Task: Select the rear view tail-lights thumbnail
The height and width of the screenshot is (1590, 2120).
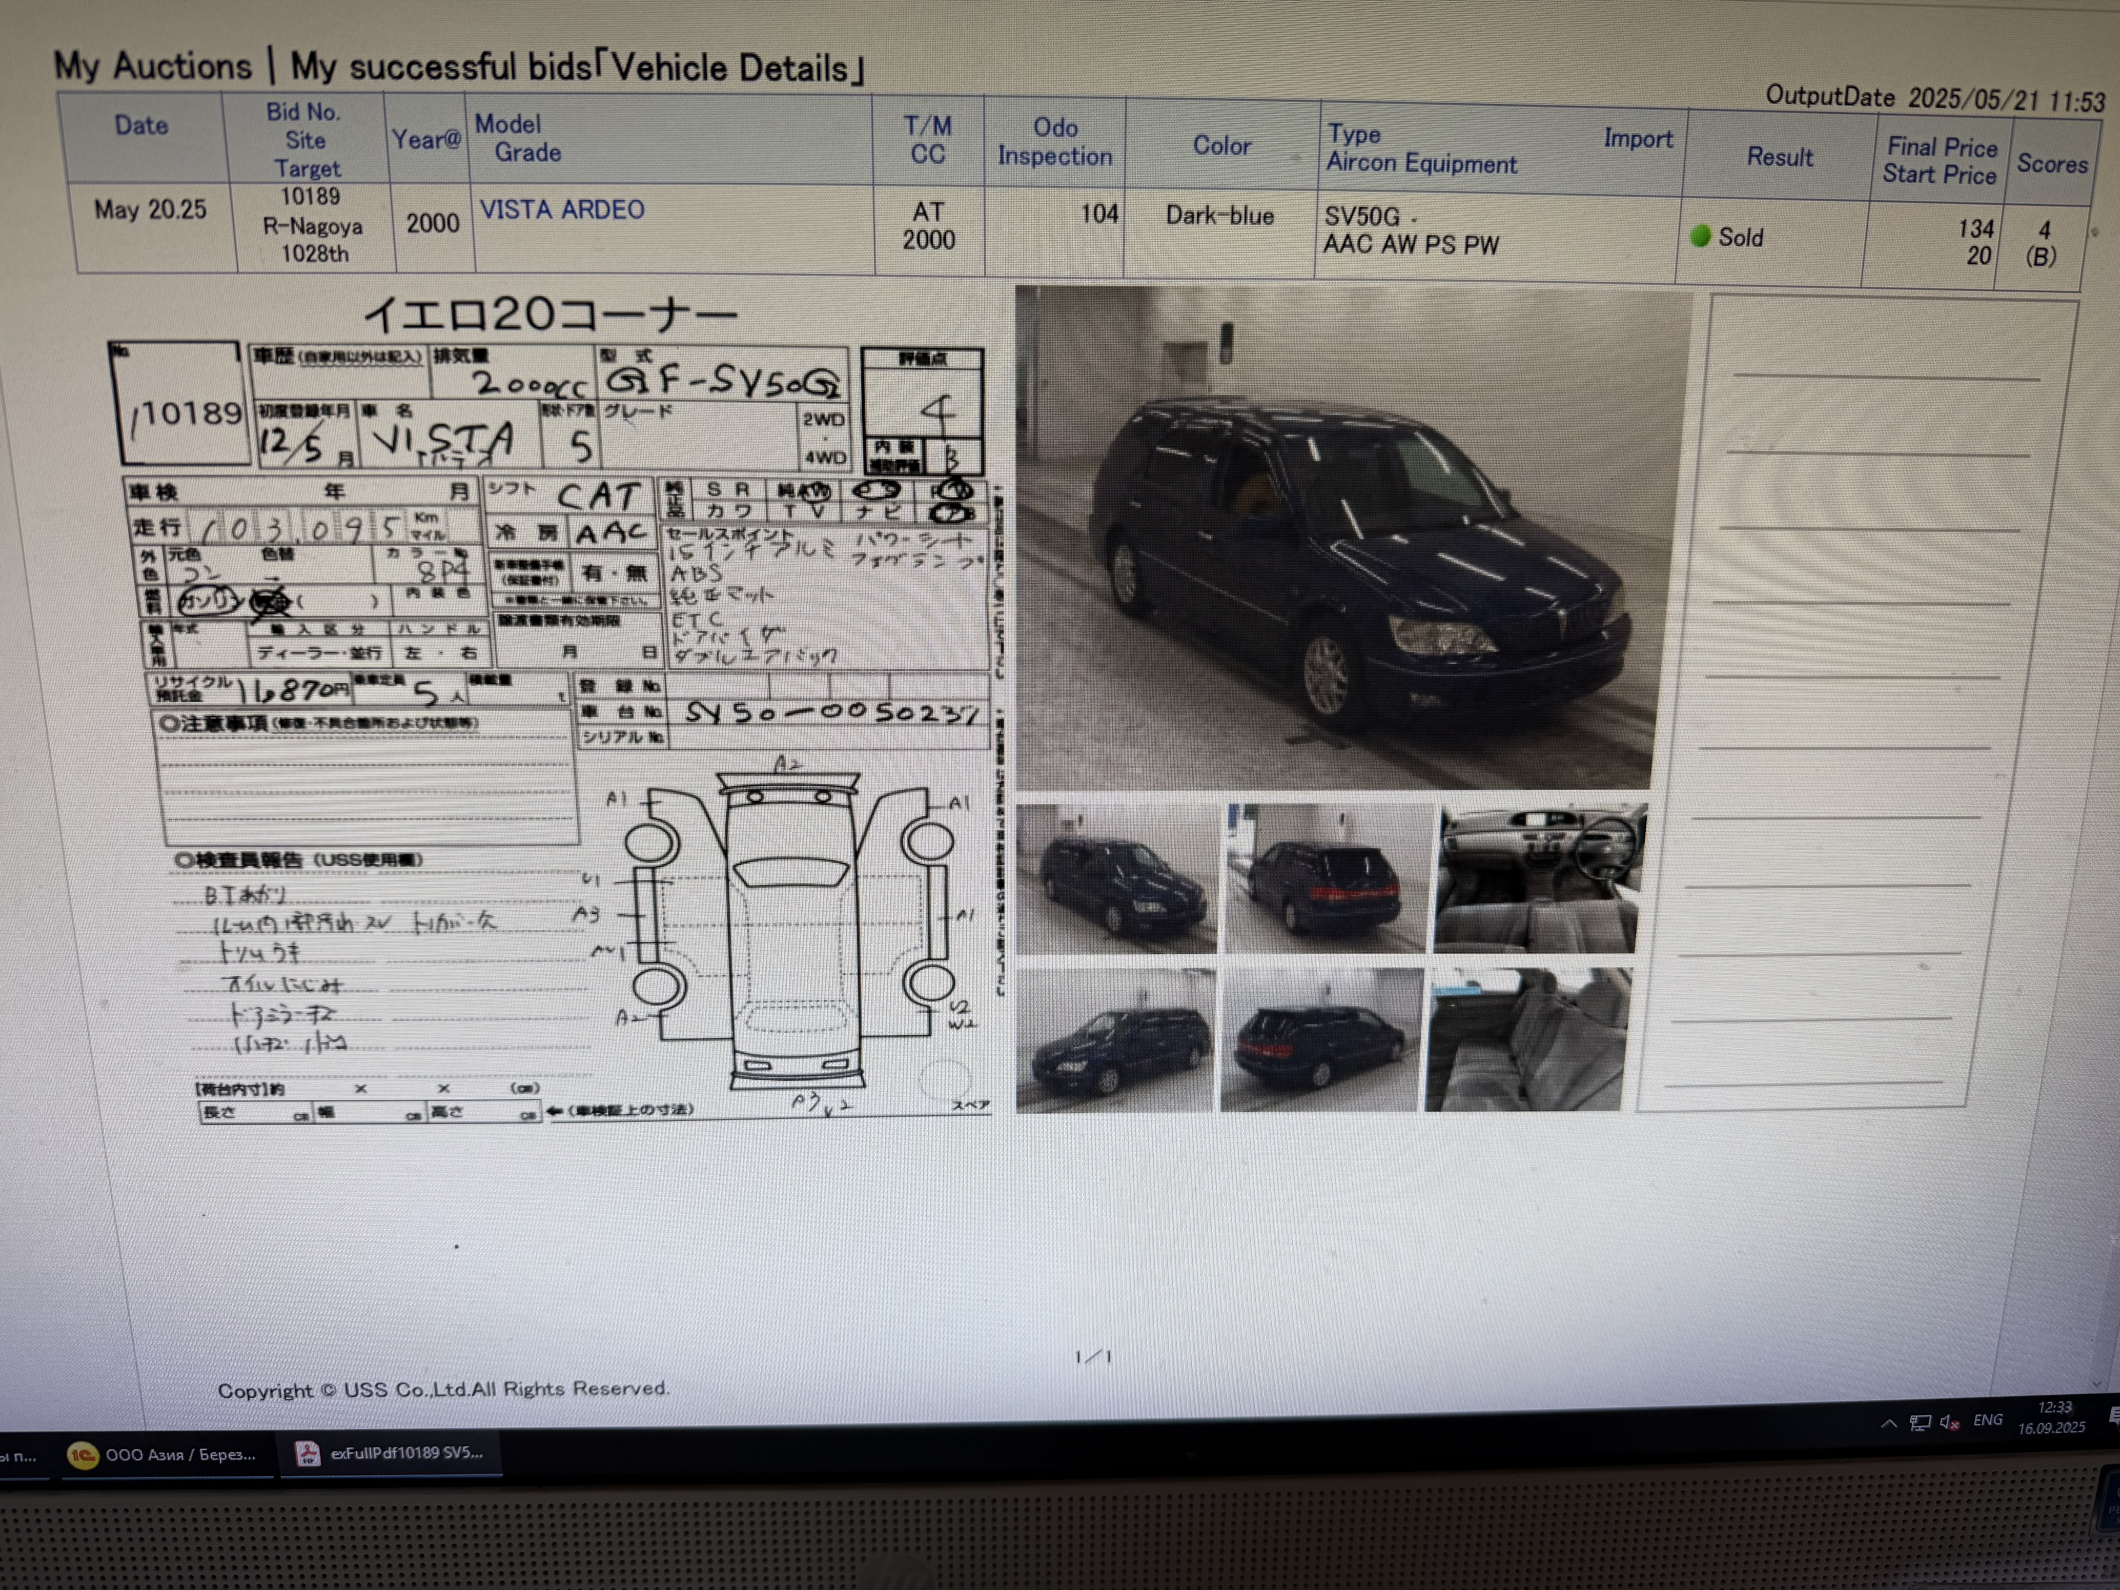Action: click(1326, 879)
